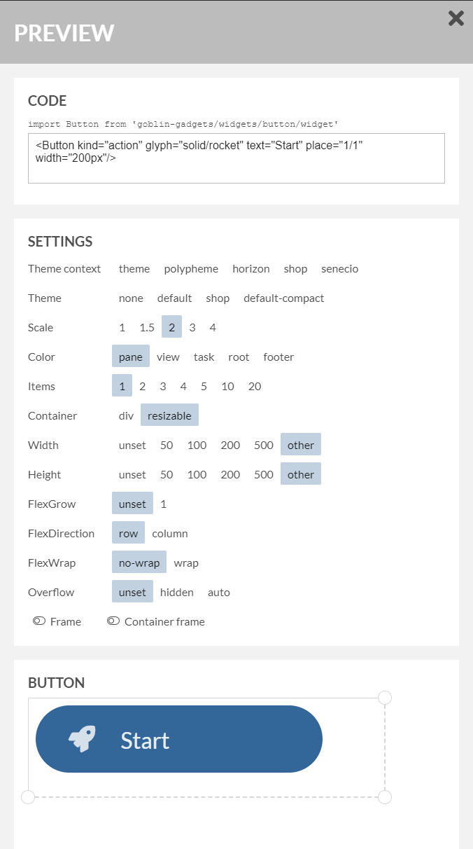The height and width of the screenshot is (849, 473).
Task: Set Overflow to hidden
Action: tap(177, 593)
